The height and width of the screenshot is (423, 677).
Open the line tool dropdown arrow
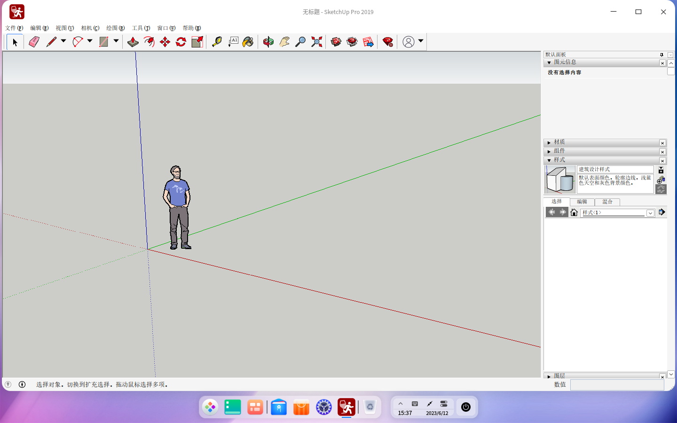click(x=63, y=41)
